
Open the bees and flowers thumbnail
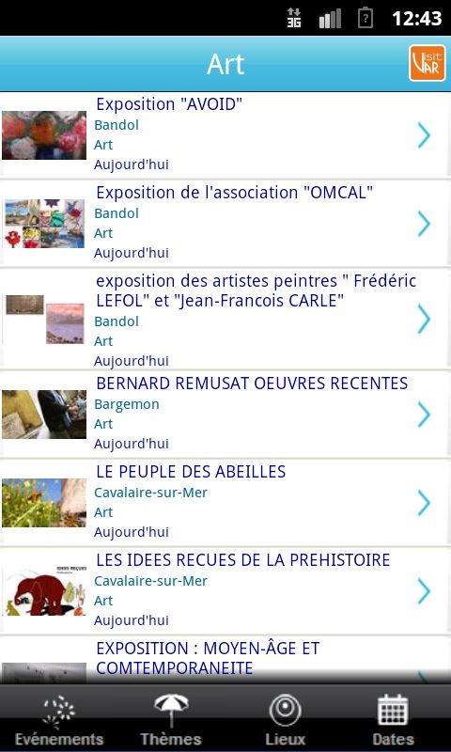pos(44,503)
